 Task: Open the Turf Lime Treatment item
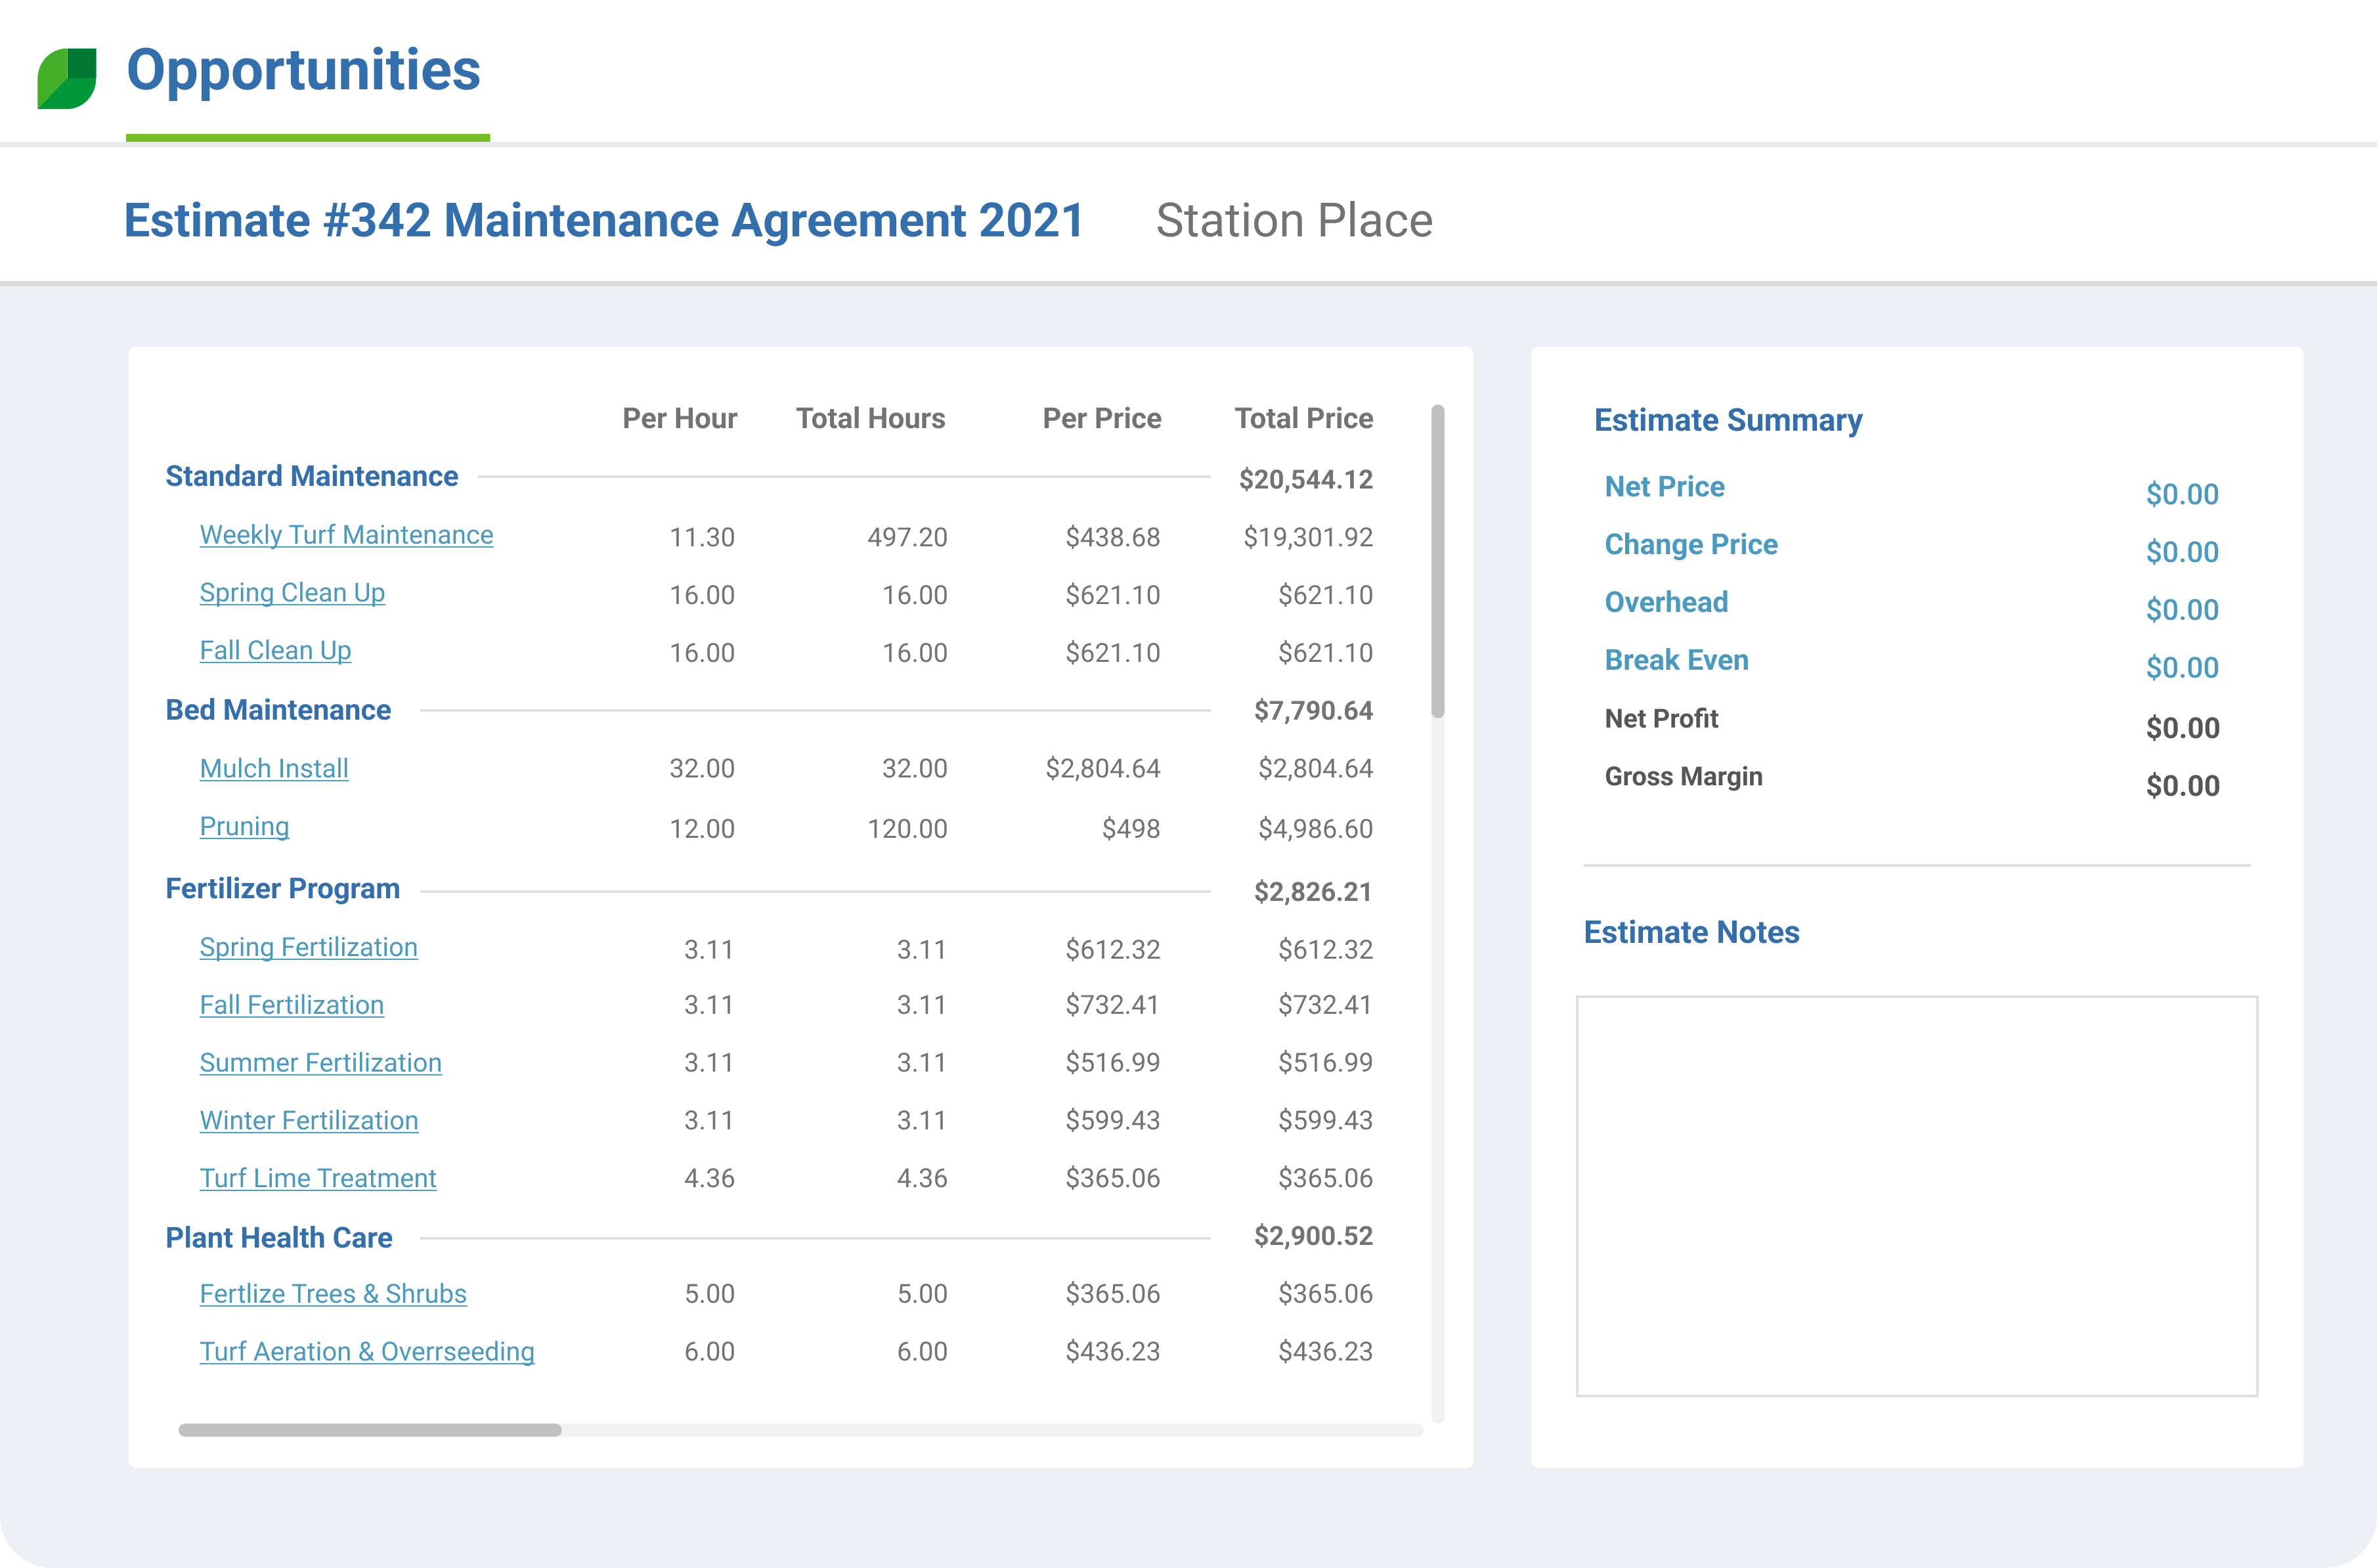click(318, 1179)
